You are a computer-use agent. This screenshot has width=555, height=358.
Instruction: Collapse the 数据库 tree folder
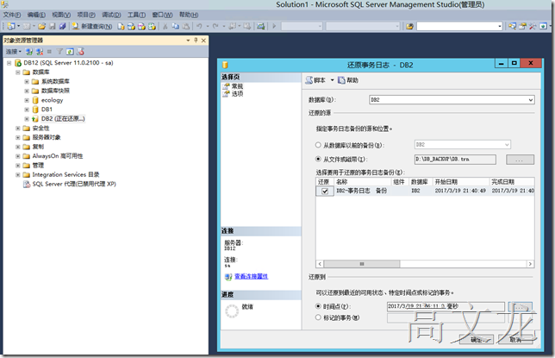[18, 72]
